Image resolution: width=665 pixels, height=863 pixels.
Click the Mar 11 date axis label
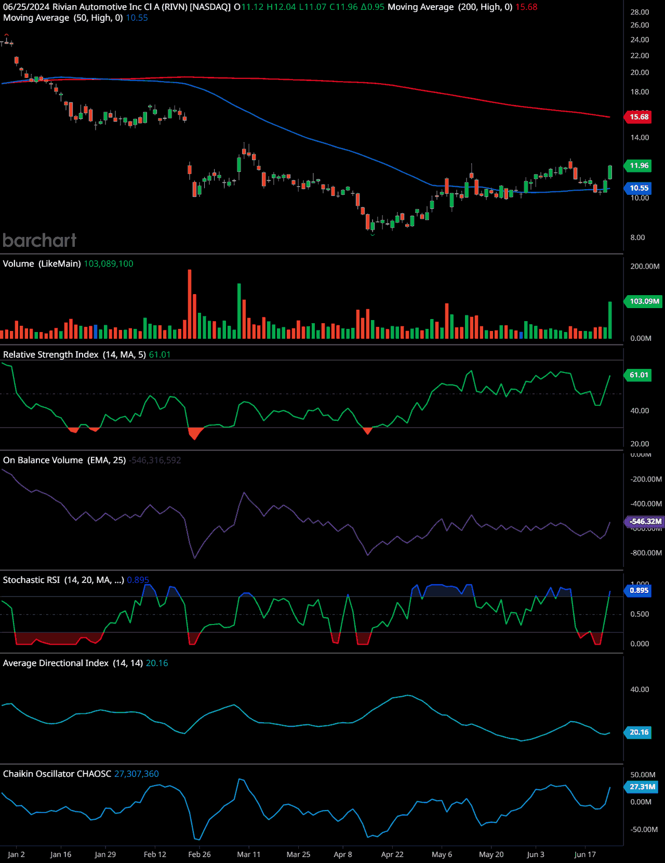coord(249,855)
